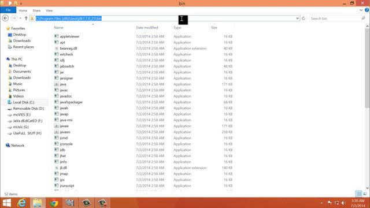Select the jabswitch file name

(67, 66)
